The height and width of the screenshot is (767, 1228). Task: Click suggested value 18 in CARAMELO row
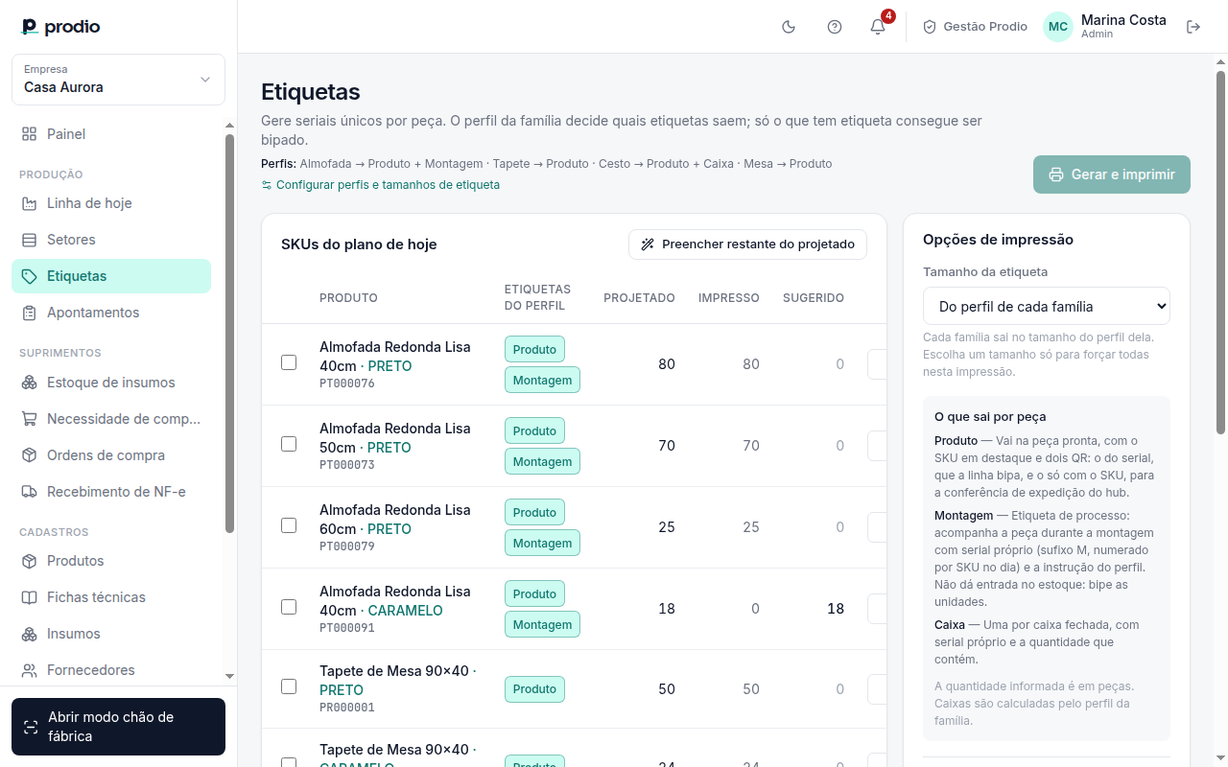pyautogui.click(x=836, y=609)
